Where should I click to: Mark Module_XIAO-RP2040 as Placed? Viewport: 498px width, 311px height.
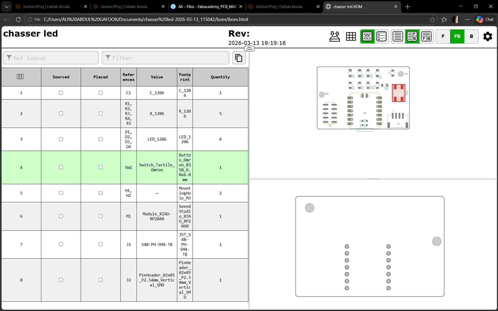[100, 216]
